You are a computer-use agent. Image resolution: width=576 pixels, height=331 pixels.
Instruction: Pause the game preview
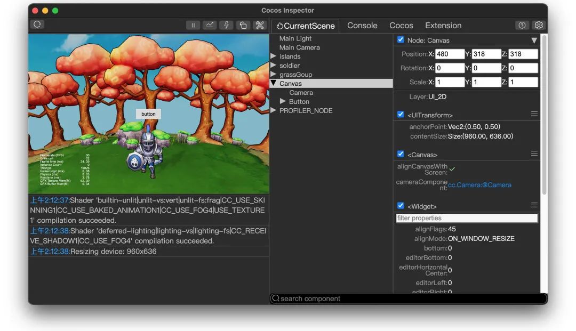193,25
